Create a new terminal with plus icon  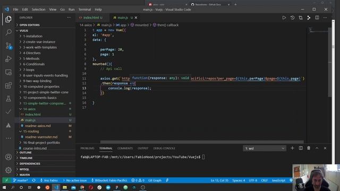[292, 148]
